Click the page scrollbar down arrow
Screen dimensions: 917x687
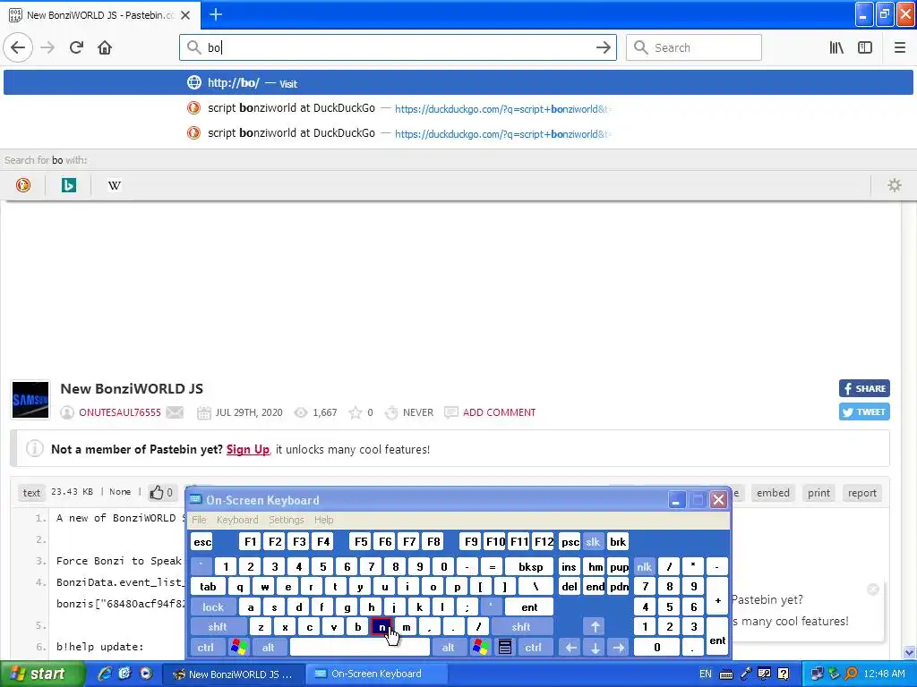pos(910,652)
